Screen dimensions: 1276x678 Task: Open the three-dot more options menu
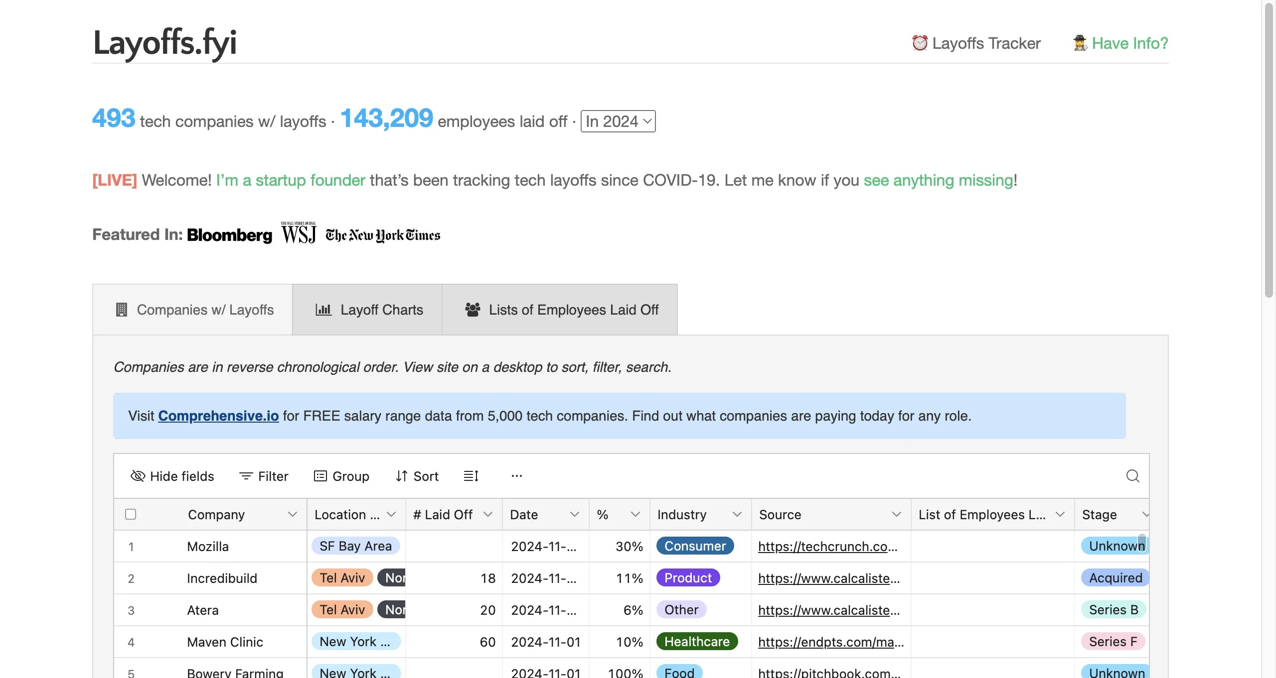516,476
